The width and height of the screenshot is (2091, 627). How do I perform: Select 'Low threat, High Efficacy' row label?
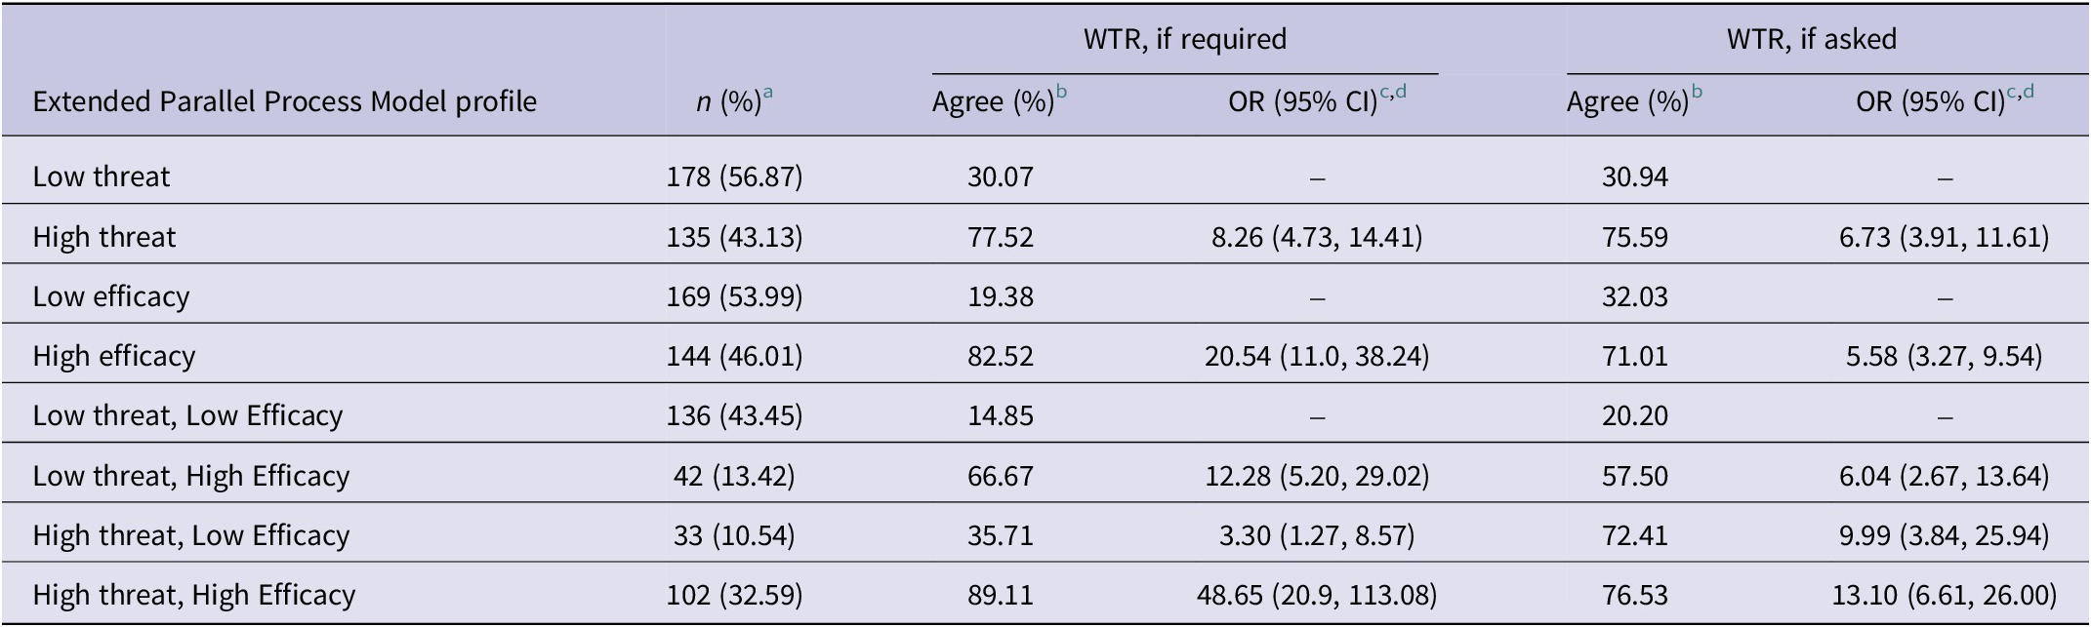(190, 476)
